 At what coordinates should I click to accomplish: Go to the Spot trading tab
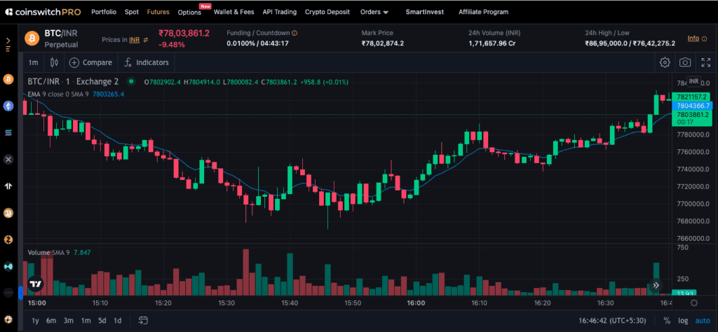tap(132, 12)
